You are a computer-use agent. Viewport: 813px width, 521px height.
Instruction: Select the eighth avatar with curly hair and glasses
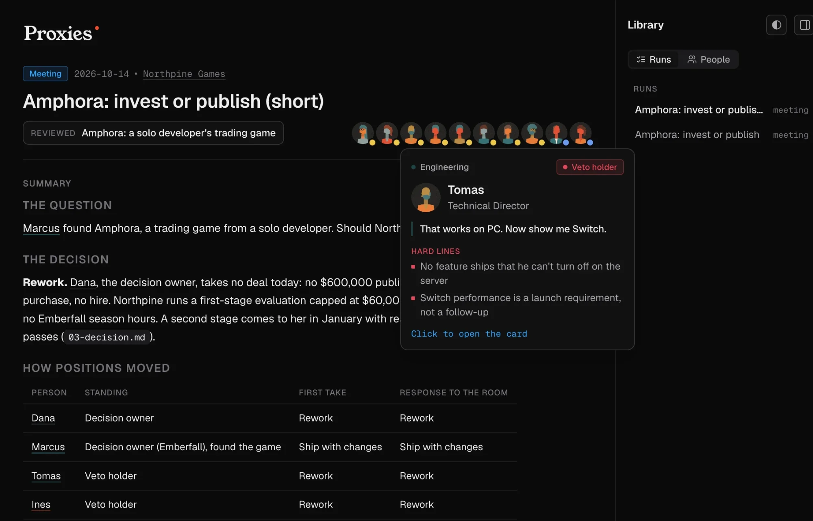532,133
